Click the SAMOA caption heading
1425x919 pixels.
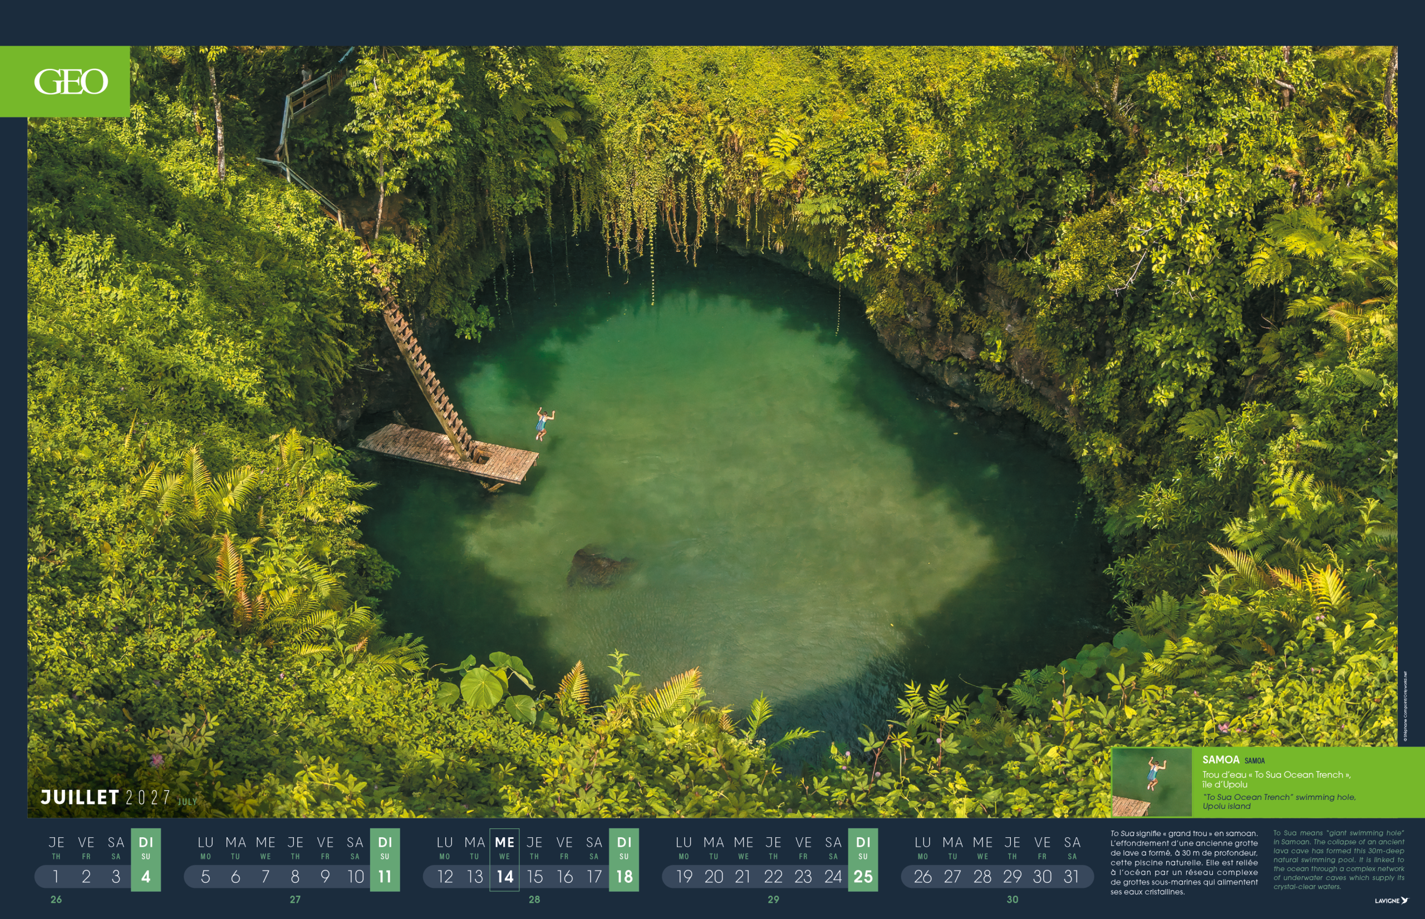(1220, 760)
